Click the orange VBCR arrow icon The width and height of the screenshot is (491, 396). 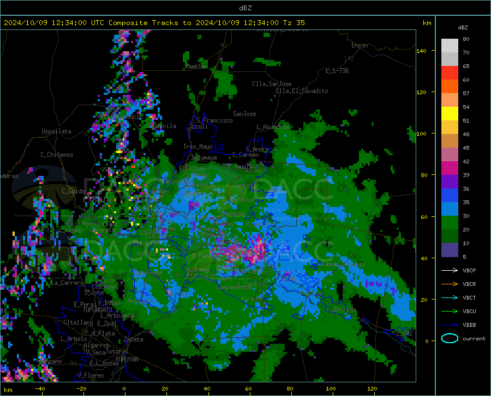(x=450, y=284)
